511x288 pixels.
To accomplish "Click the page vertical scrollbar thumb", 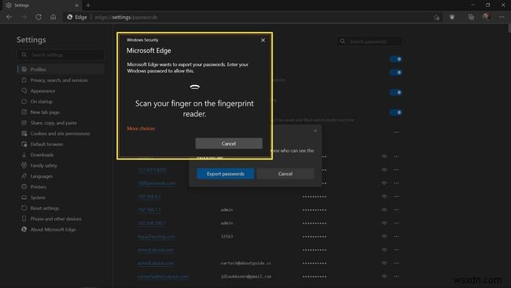I will pos(509,28).
